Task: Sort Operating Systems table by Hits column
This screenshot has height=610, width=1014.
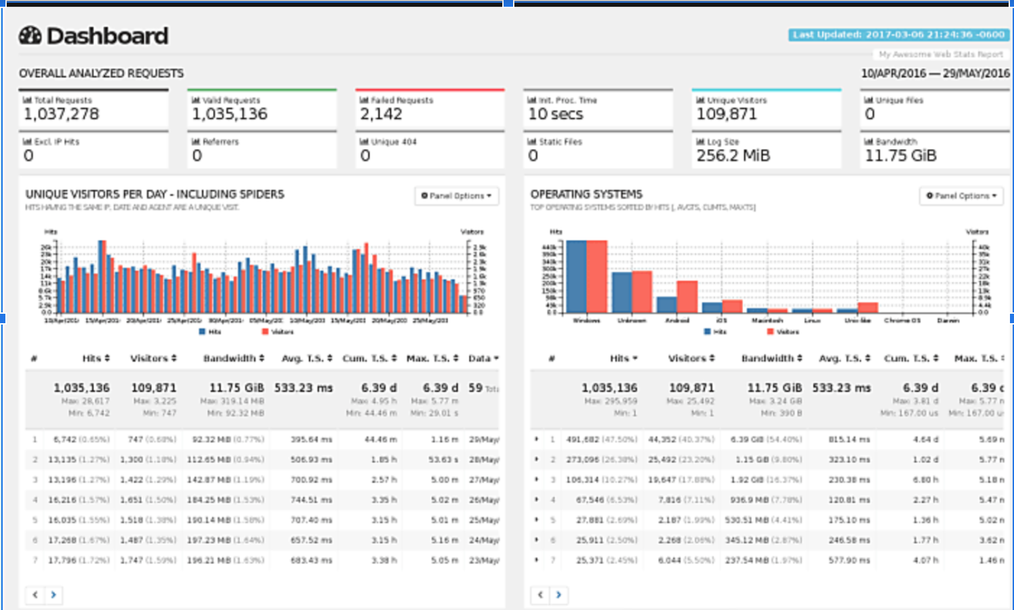Action: (x=623, y=358)
